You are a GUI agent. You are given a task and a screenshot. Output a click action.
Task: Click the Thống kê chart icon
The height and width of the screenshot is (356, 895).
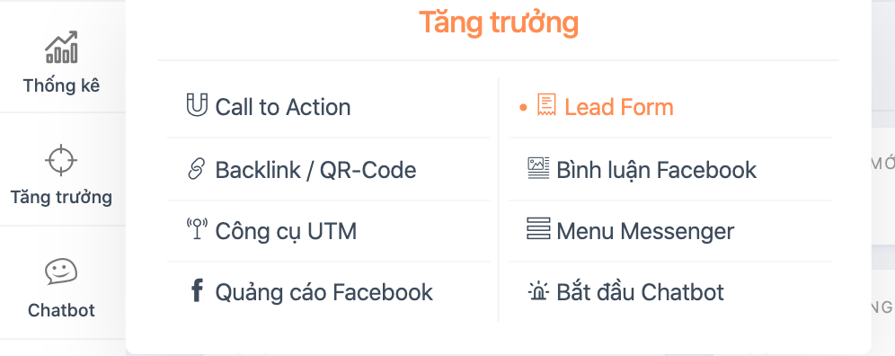[x=61, y=47]
